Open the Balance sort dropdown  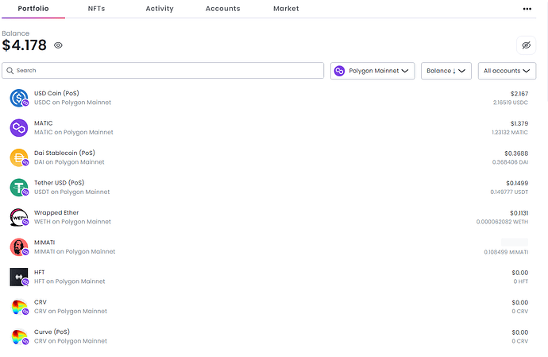[x=446, y=71]
